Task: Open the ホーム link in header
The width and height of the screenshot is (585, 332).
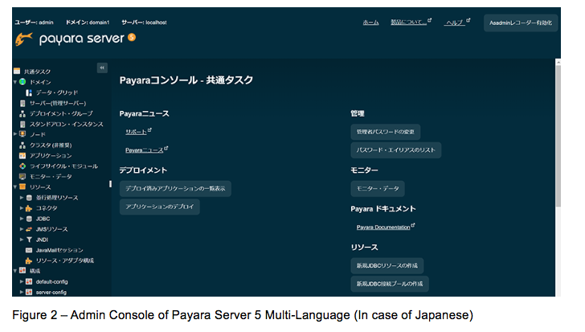Action: click(x=370, y=23)
